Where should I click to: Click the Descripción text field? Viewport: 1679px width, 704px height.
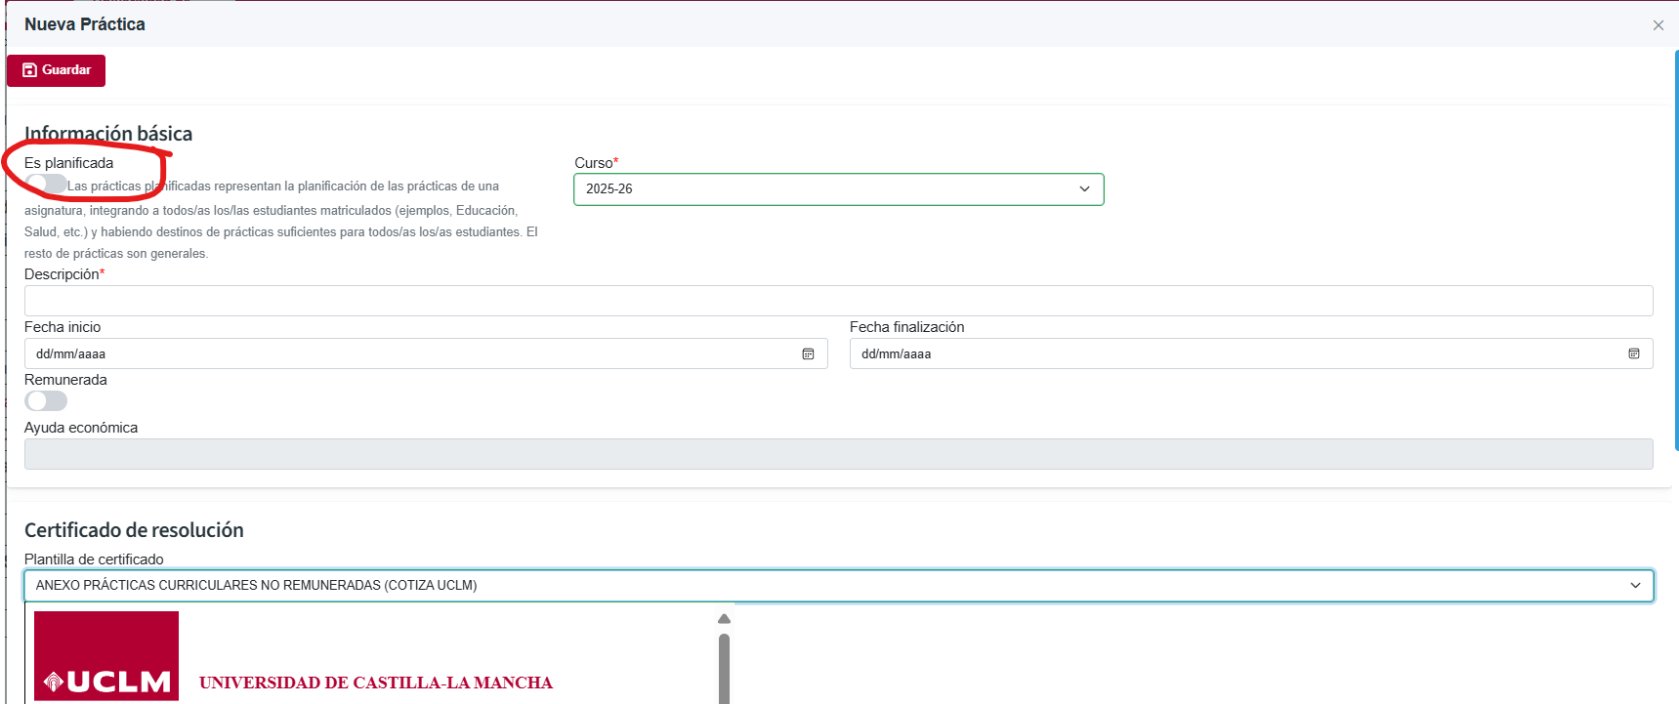[x=837, y=301]
